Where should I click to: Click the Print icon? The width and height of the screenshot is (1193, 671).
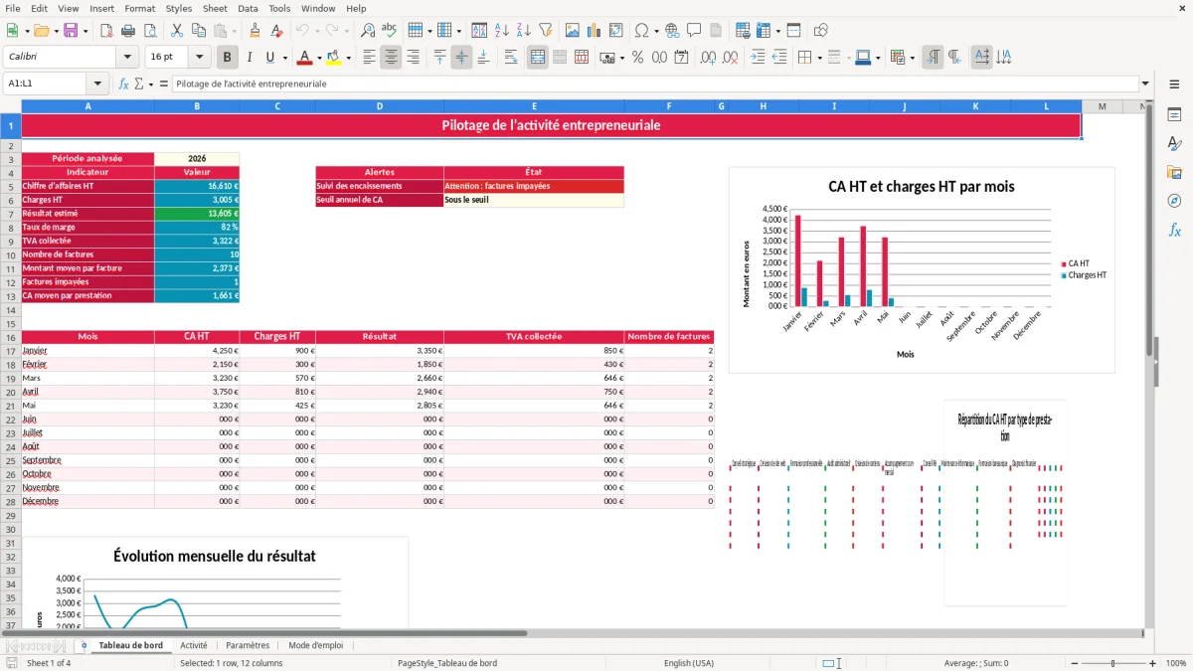pos(126,31)
